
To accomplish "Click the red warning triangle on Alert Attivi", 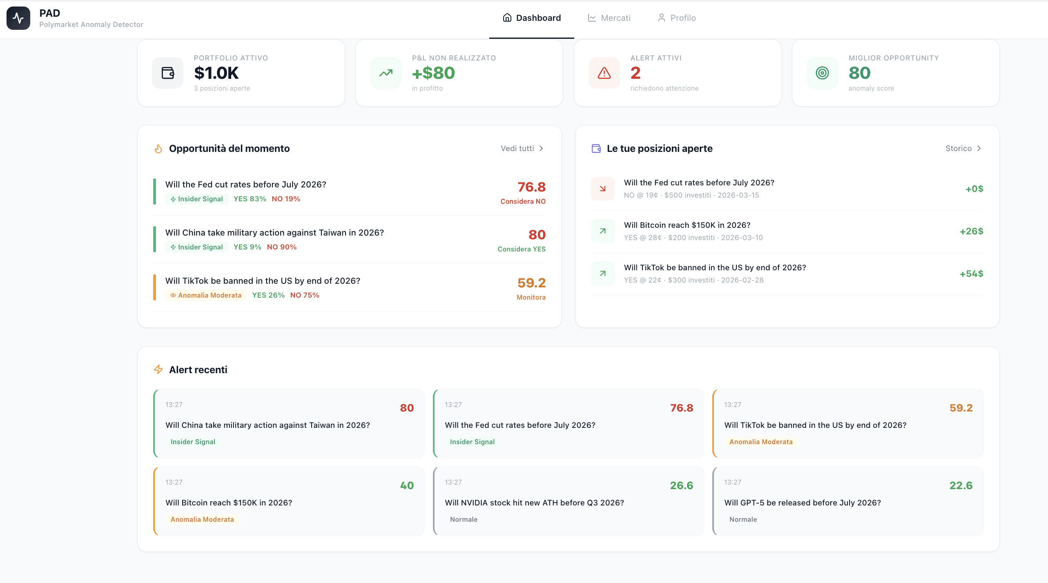I will [x=603, y=73].
